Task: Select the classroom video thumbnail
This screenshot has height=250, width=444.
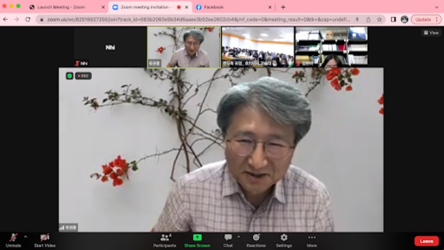Action: coord(257,47)
